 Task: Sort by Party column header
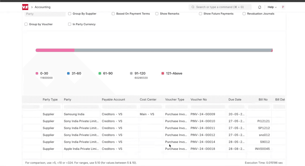(x=67, y=99)
